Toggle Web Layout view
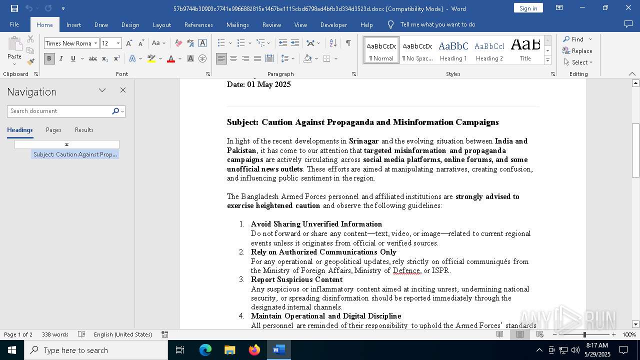 tap(540, 334)
